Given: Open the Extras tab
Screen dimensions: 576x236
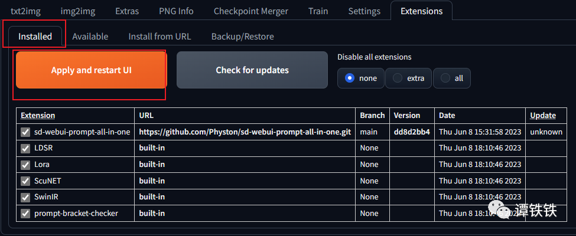Looking at the screenshot, I should (127, 11).
